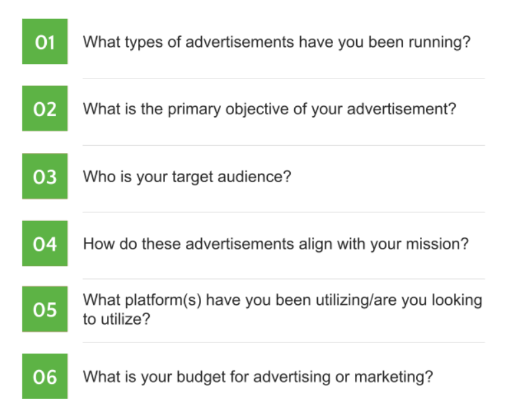Click the divider line below target audience question
Viewport: 525px width, 409px height.
284,212
